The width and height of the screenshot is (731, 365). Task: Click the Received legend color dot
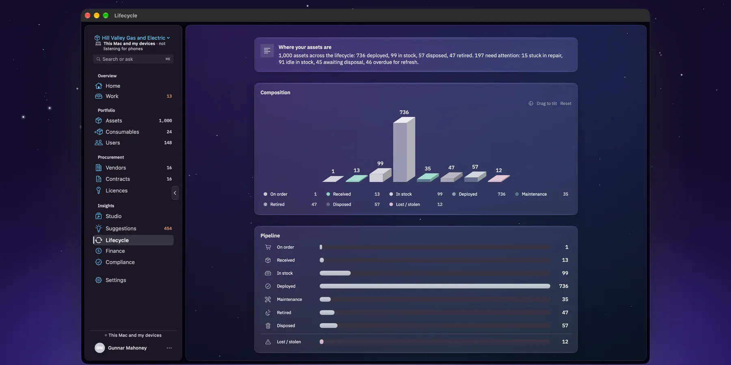pos(328,194)
